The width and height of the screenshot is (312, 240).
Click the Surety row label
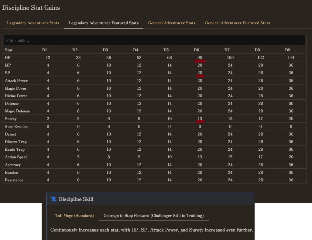point(11,118)
